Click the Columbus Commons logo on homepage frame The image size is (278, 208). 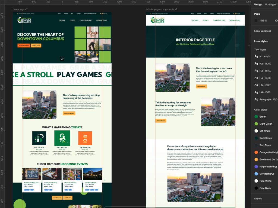click(x=24, y=20)
